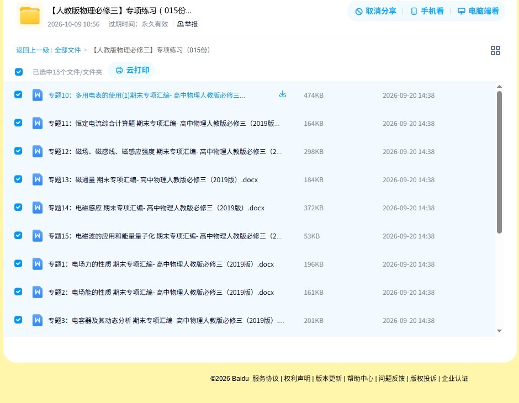Download the 专题10 file via download icon
Viewport: 519px width, 403px height.
tap(282, 94)
